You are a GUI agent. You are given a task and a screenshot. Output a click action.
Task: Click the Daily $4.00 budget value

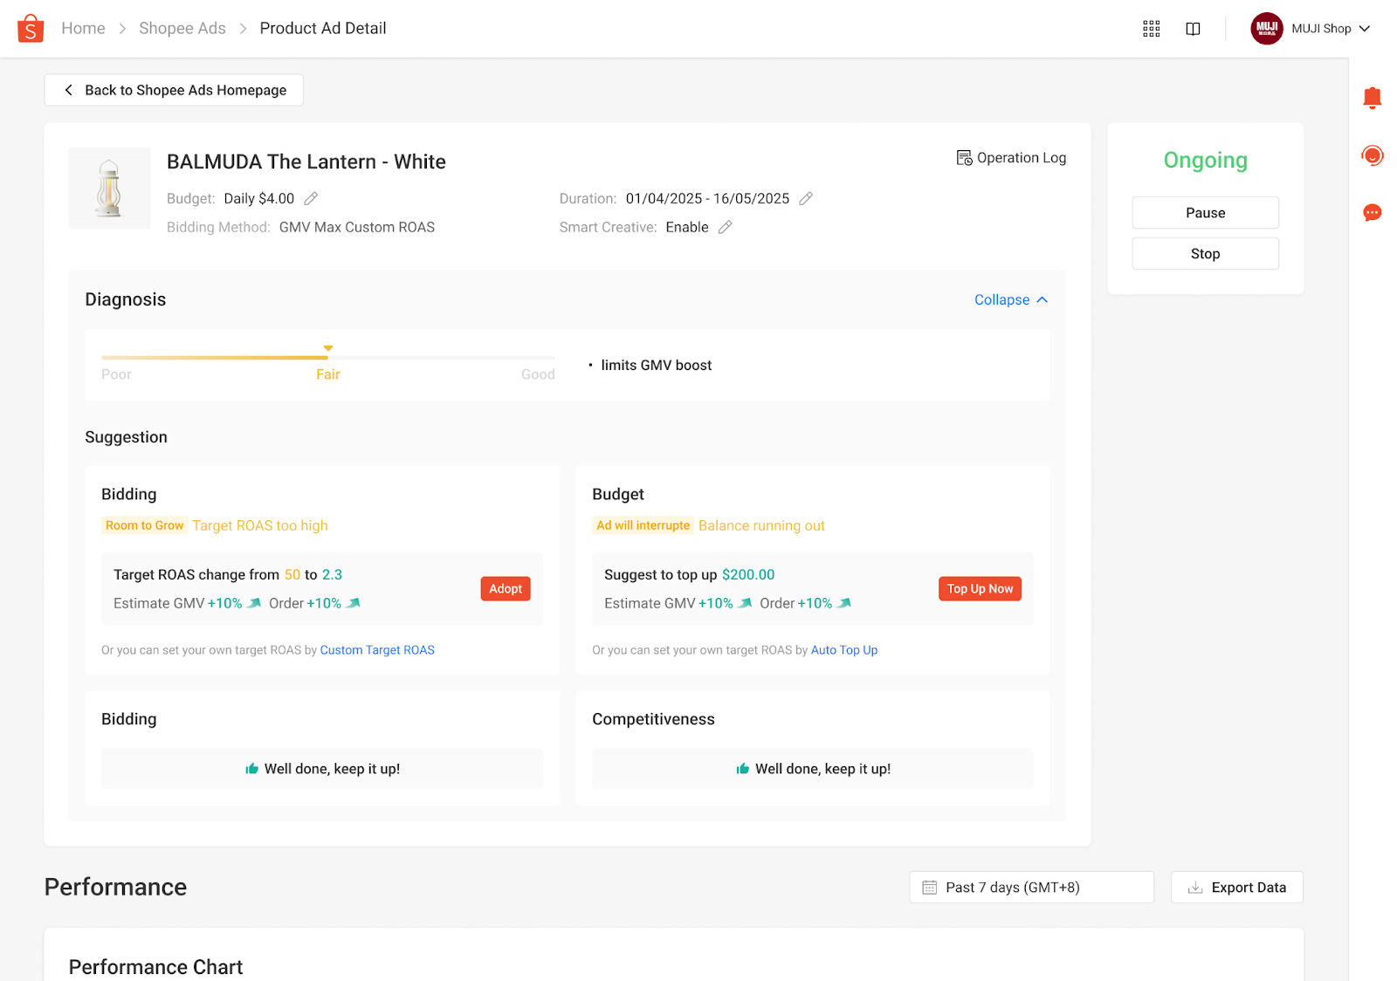[x=259, y=199]
